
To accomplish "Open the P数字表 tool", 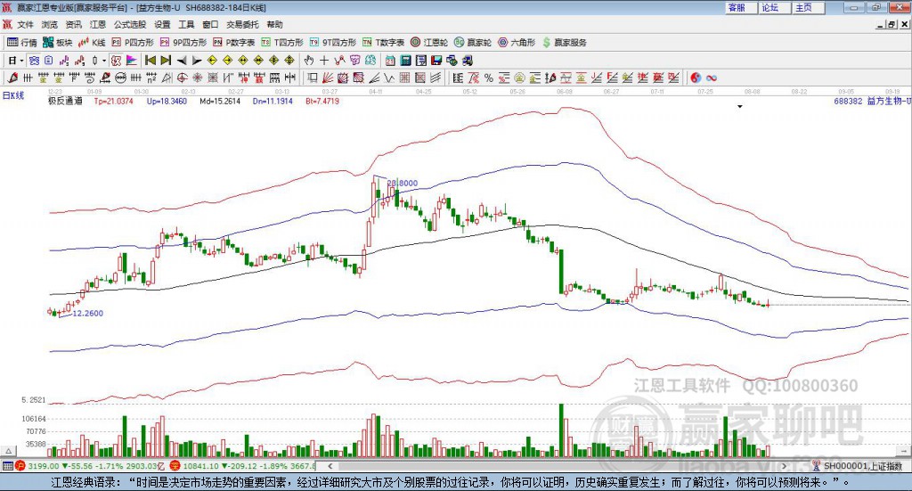I will [x=234, y=43].
